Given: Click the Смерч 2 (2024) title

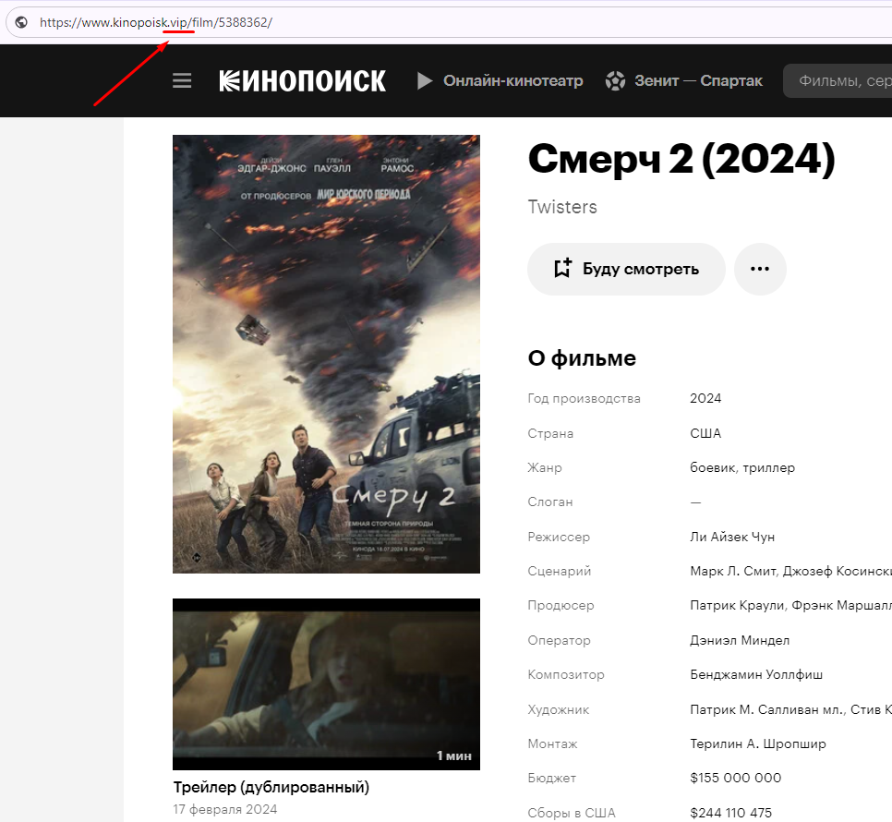Looking at the screenshot, I should [x=681, y=159].
